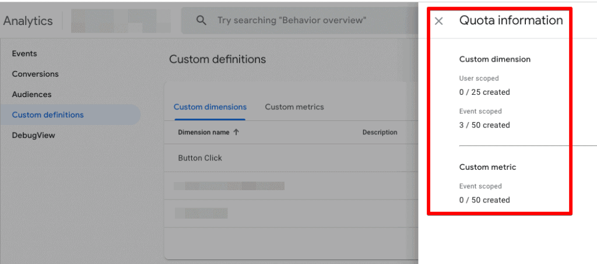597x264 pixels.
Task: Open the Audiences section
Action: coord(31,94)
